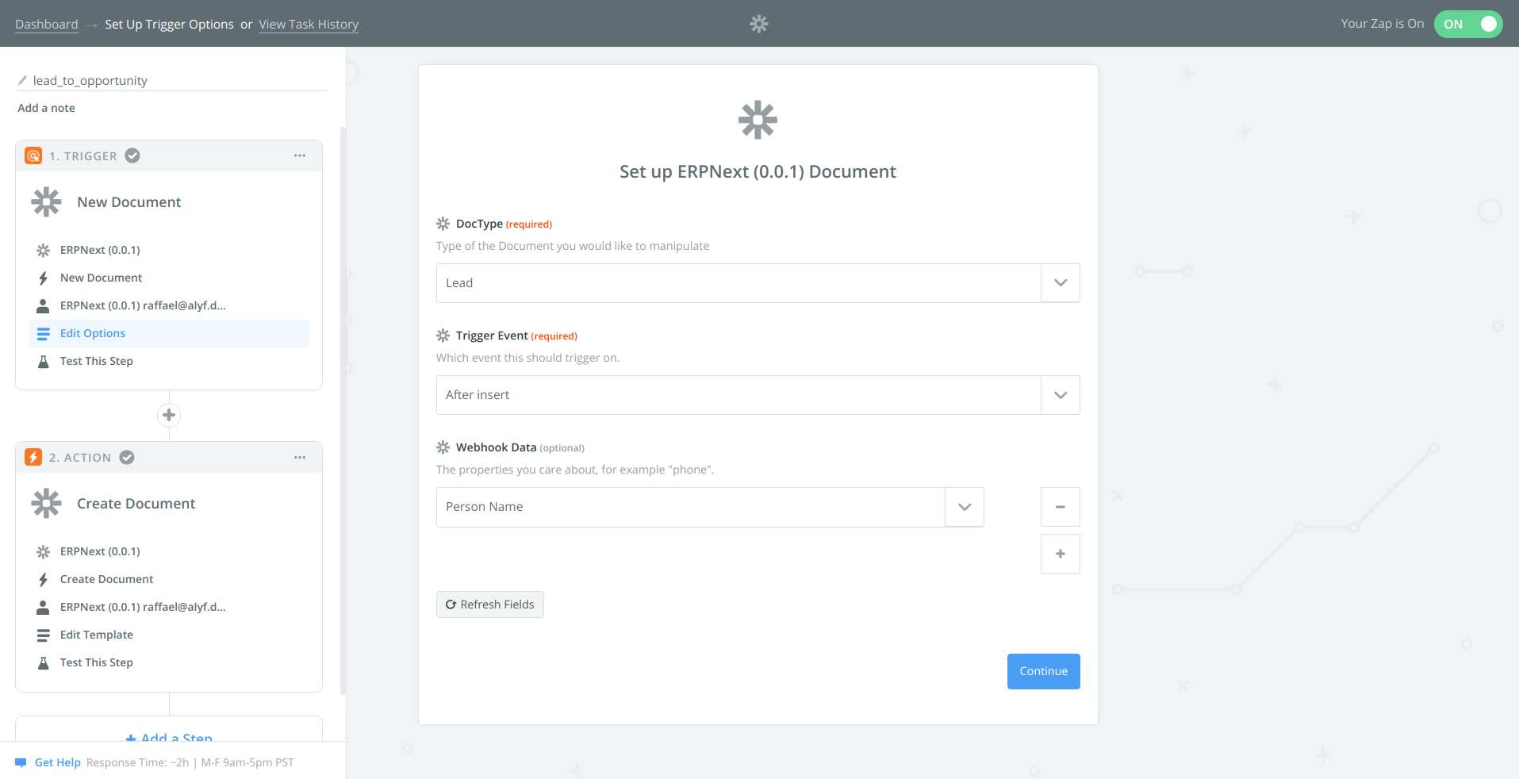1519x779 pixels.
Task: Click the Action step completed checkmark
Action: 127,457
